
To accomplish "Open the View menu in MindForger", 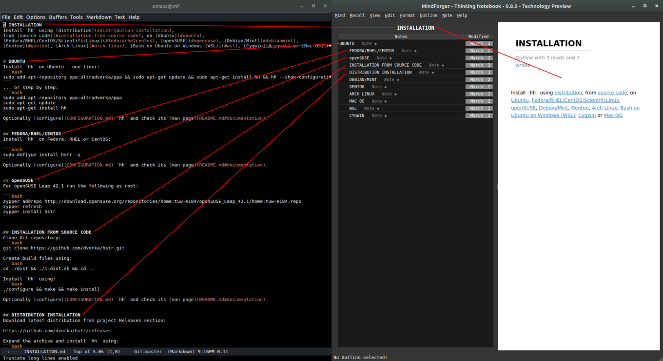I will (x=375, y=16).
